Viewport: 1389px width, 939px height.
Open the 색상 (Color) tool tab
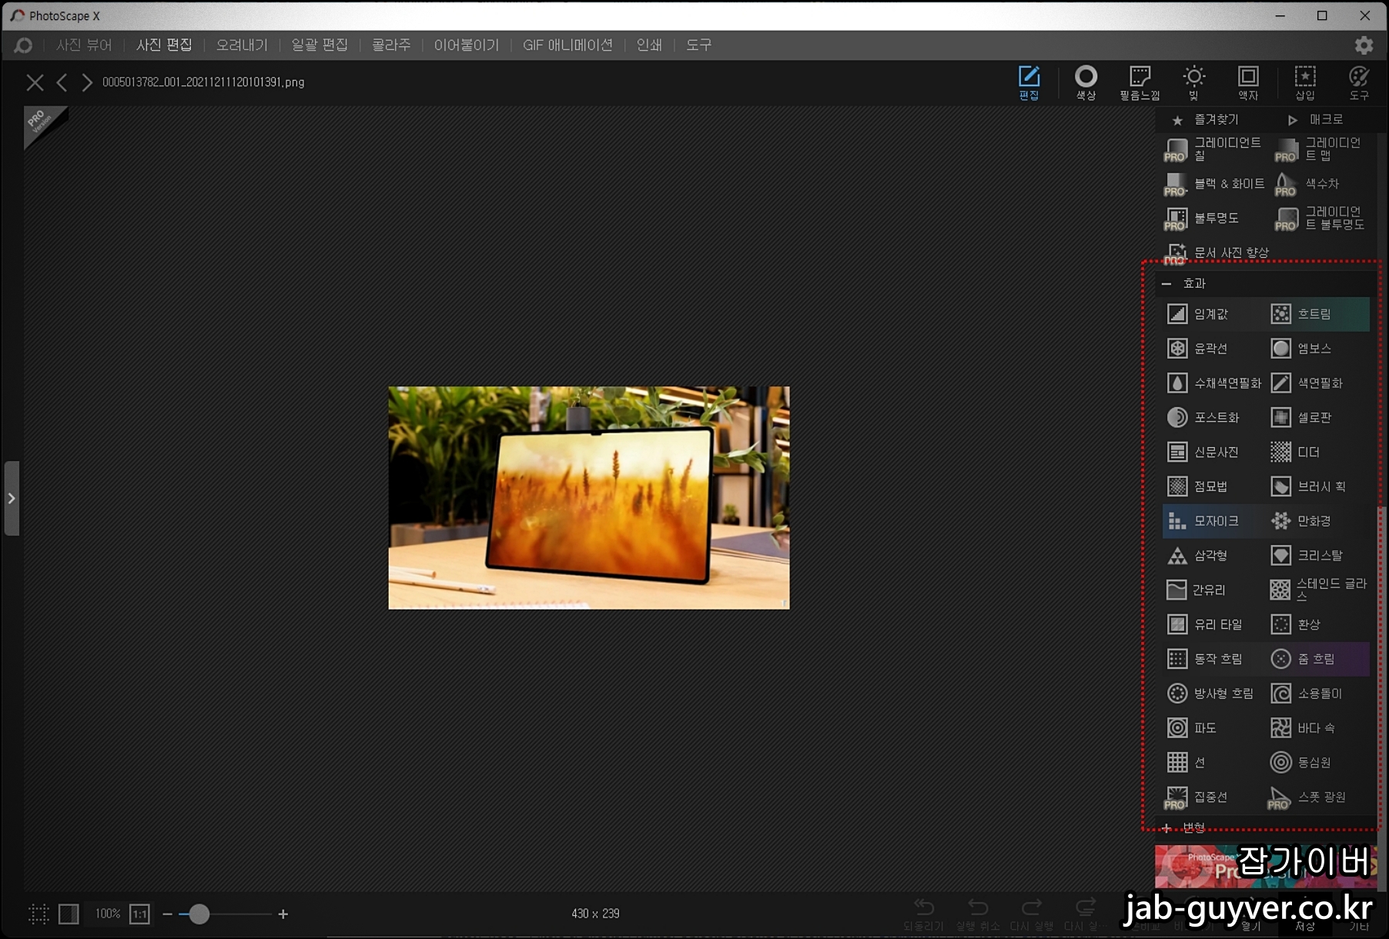point(1086,83)
